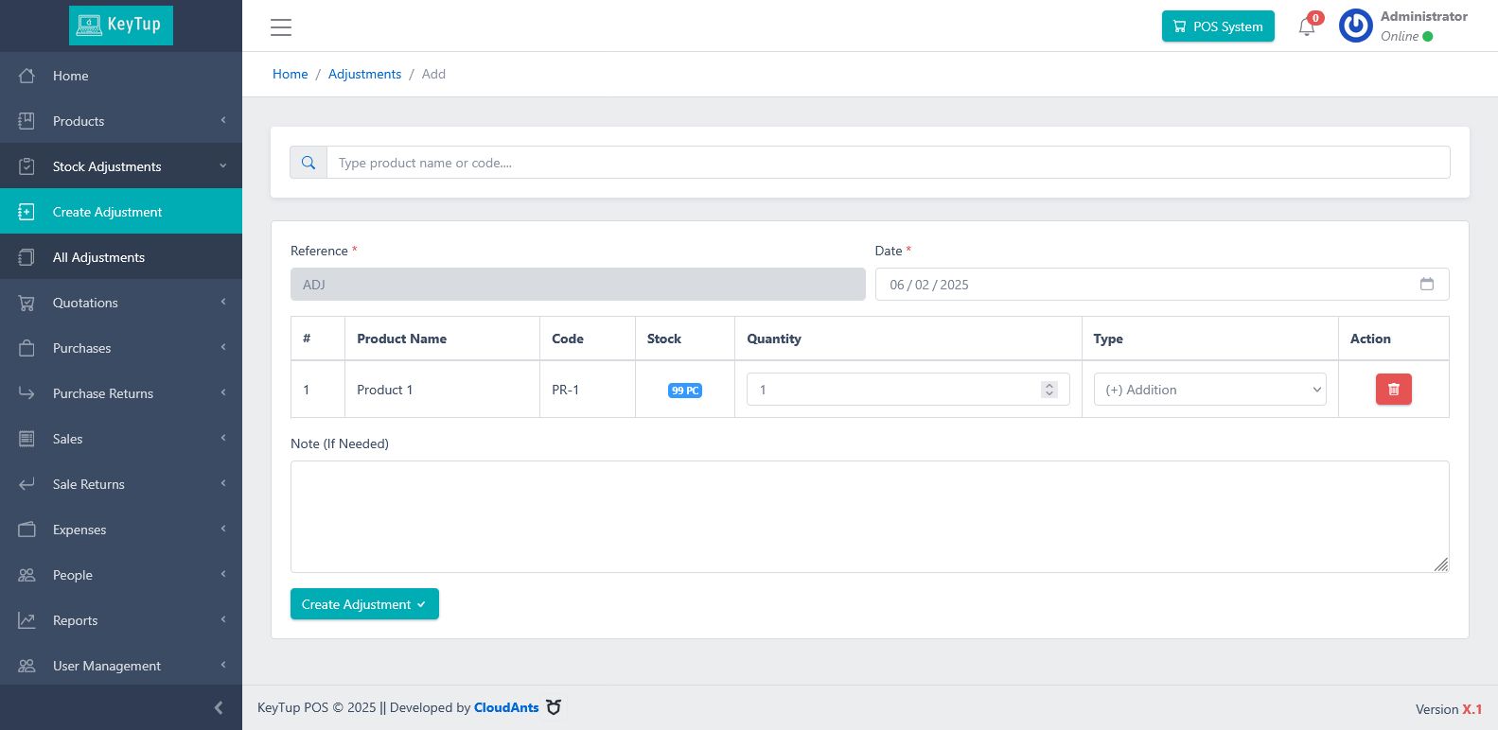Screen dimensions: 1498x730
Task: Click the Reports chart icon
Action: point(26,620)
